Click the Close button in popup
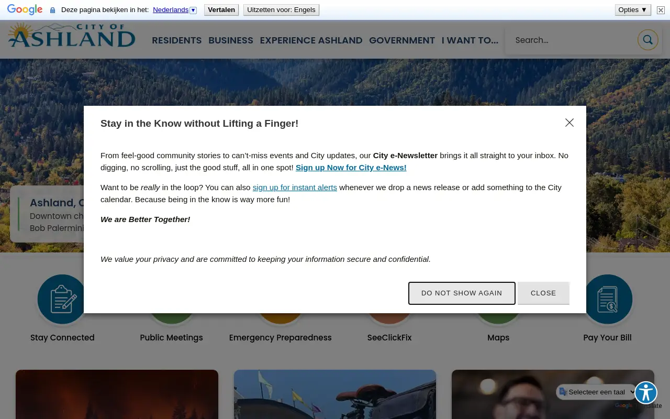 (x=543, y=293)
